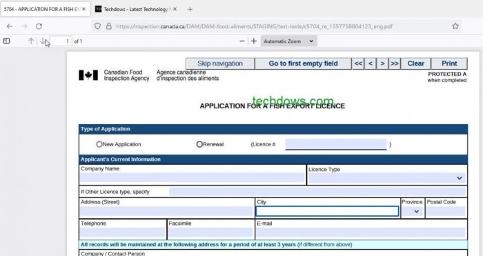This screenshot has height=256, width=483.
Task: Switch to the Techdows tab
Action: click(x=135, y=9)
